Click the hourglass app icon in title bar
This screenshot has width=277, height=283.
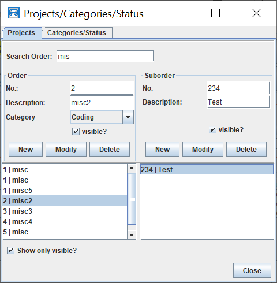click(14, 13)
